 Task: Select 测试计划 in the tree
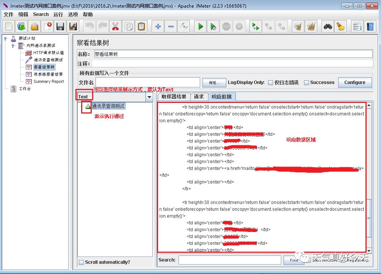point(27,38)
